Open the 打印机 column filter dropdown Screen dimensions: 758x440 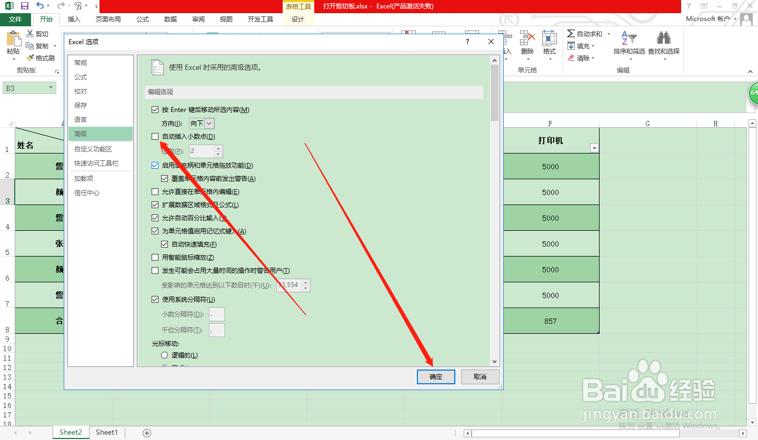(594, 149)
